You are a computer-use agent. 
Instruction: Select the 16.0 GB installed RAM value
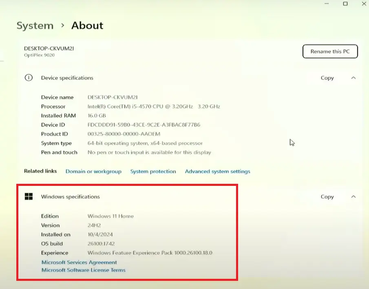click(x=97, y=115)
